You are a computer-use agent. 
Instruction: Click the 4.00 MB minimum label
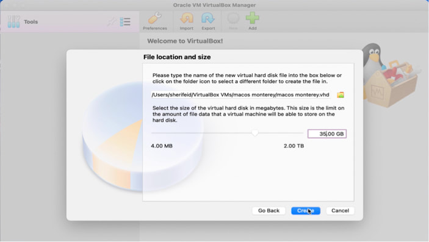(x=162, y=146)
